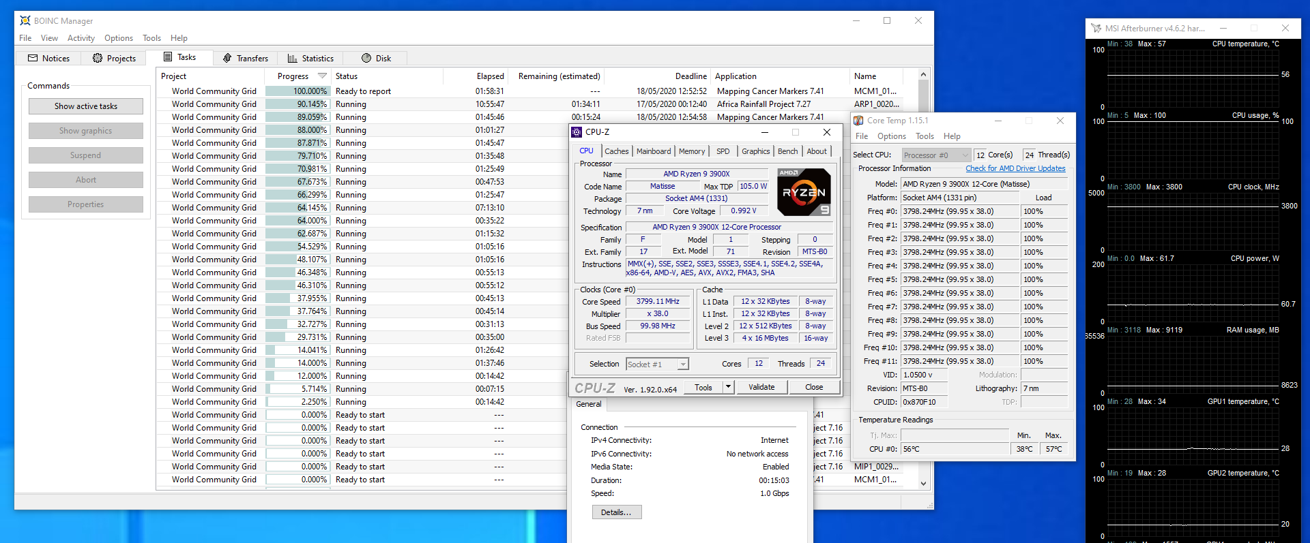Open the Bench tab in CPU-Z
This screenshot has width=1310, height=543.
click(787, 151)
